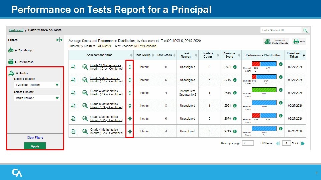
Task: Click reorder arrows for Grade 11 Mathematics row
Action: click(x=130, y=67)
